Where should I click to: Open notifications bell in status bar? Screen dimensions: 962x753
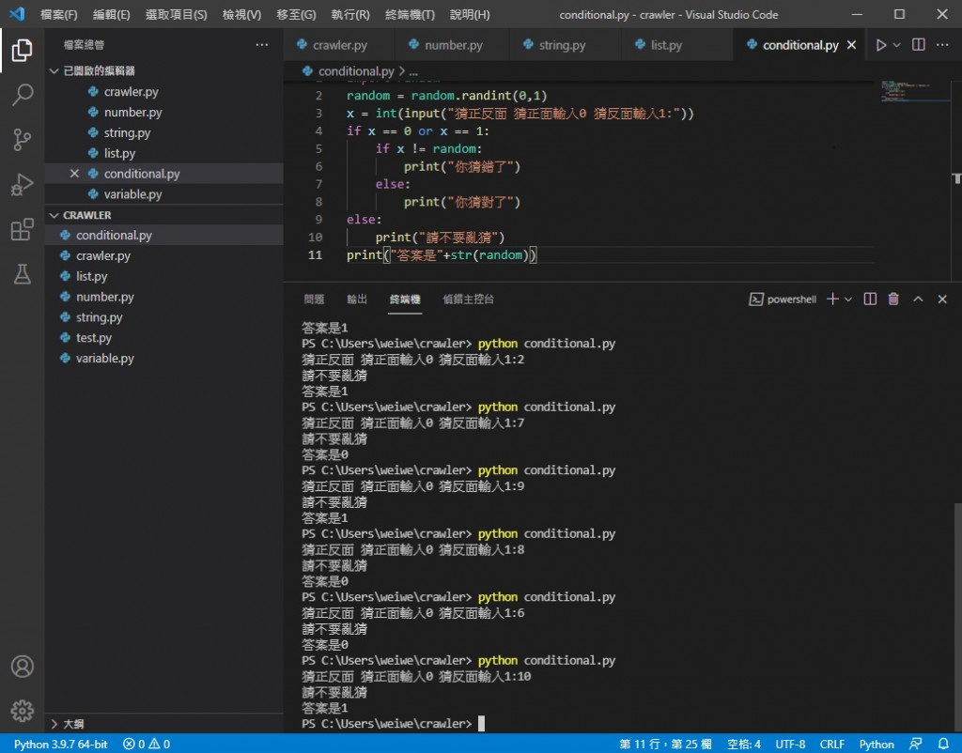(943, 745)
